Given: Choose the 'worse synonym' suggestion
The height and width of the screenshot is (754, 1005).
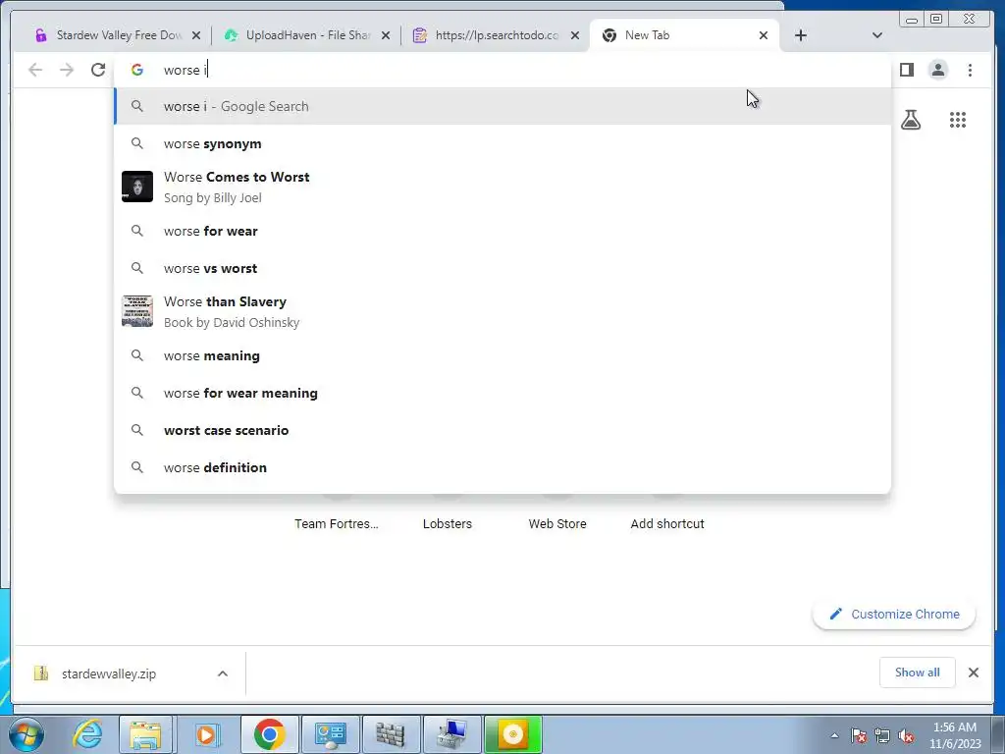Looking at the screenshot, I should (x=502, y=143).
